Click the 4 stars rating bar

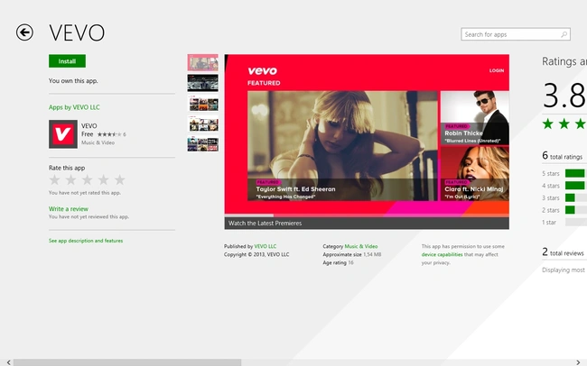(576, 186)
